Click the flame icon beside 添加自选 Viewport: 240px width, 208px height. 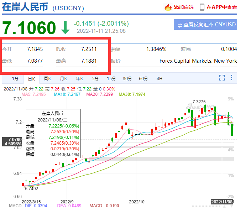tap(168, 7)
